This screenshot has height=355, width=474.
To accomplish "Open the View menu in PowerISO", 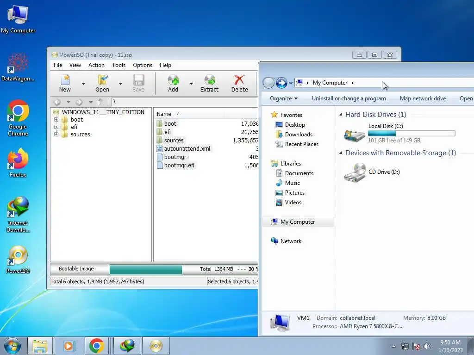I will point(75,65).
